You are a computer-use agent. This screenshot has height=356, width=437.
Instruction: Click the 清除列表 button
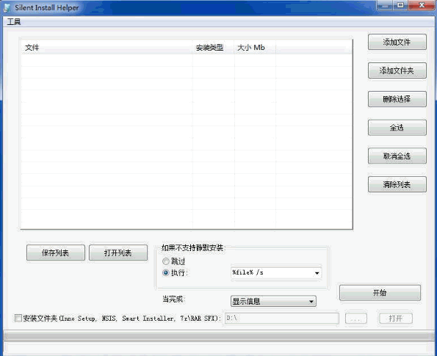pyautogui.click(x=397, y=184)
